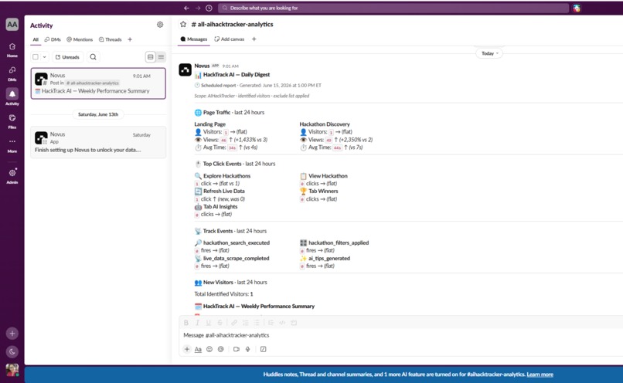Viewport: 623px width, 383px height.
Task: Click the Learn more link
Action: tap(540, 375)
